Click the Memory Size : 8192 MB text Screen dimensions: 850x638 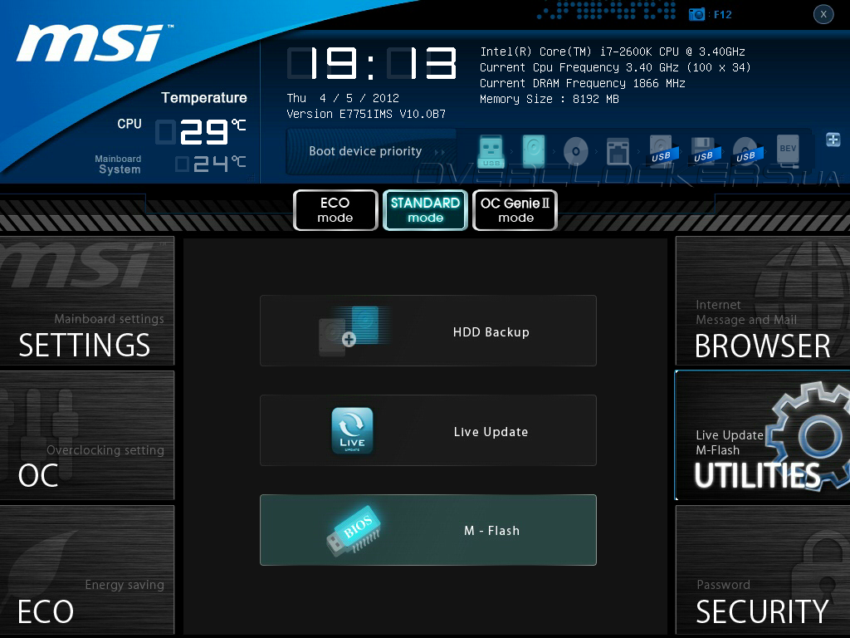click(x=550, y=100)
